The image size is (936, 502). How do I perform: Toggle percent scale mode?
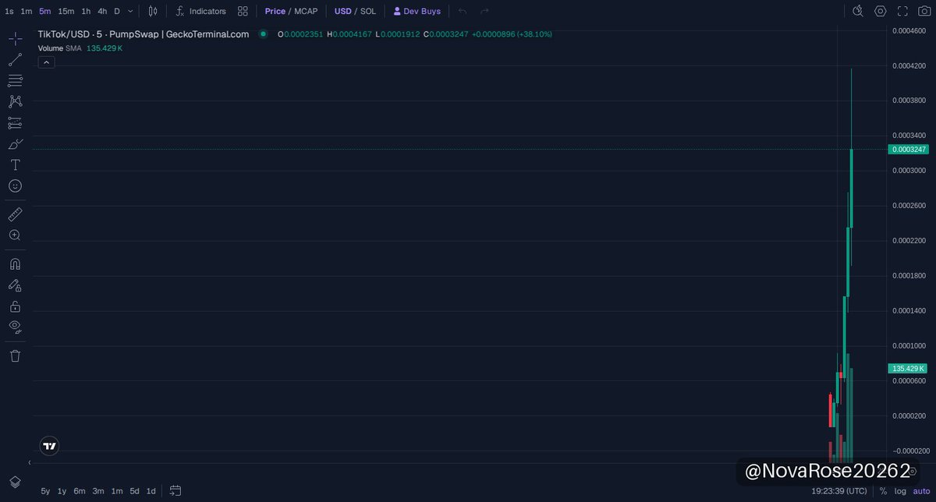point(883,491)
